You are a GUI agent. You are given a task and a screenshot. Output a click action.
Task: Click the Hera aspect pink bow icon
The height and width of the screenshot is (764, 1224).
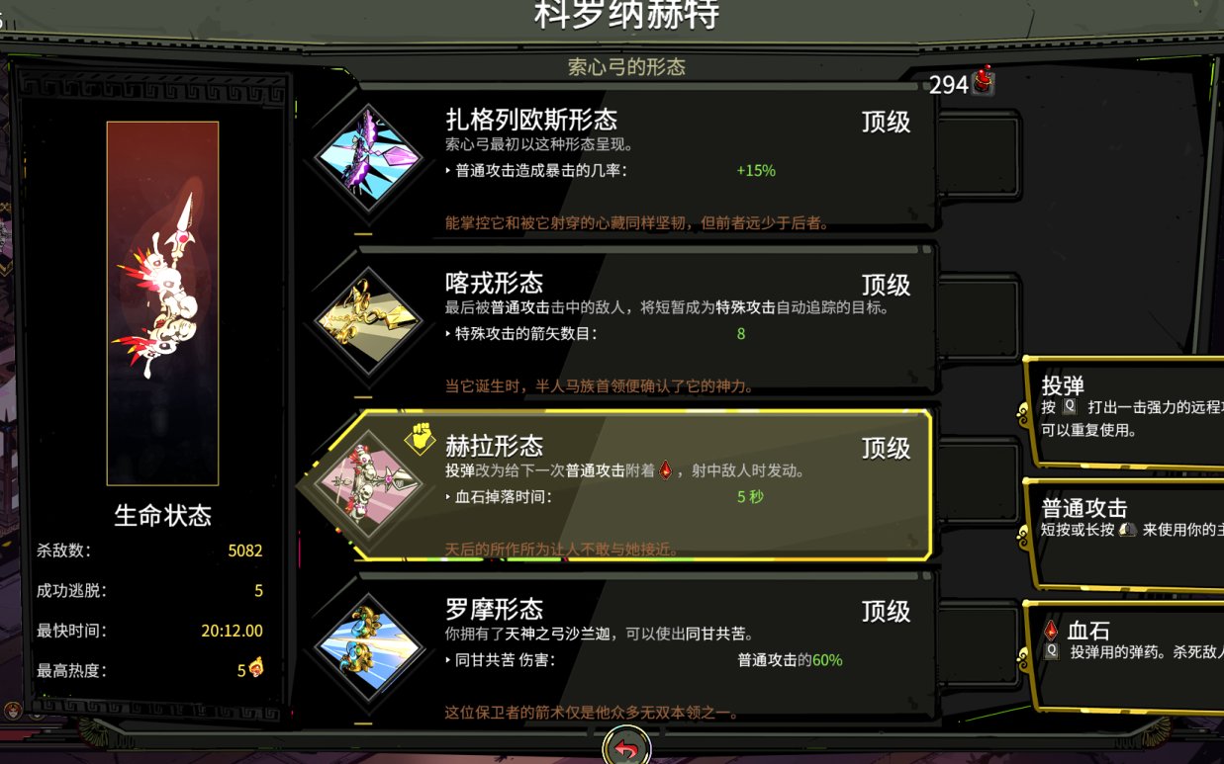pyautogui.click(x=369, y=483)
